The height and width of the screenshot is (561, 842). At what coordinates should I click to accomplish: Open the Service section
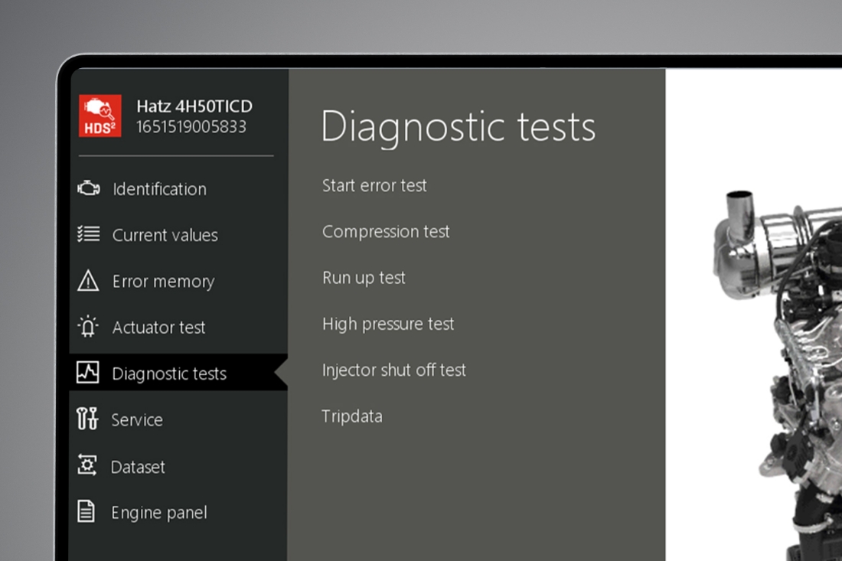click(138, 419)
